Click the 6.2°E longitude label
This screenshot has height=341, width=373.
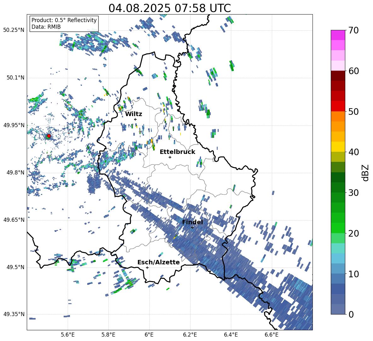tap(190, 335)
